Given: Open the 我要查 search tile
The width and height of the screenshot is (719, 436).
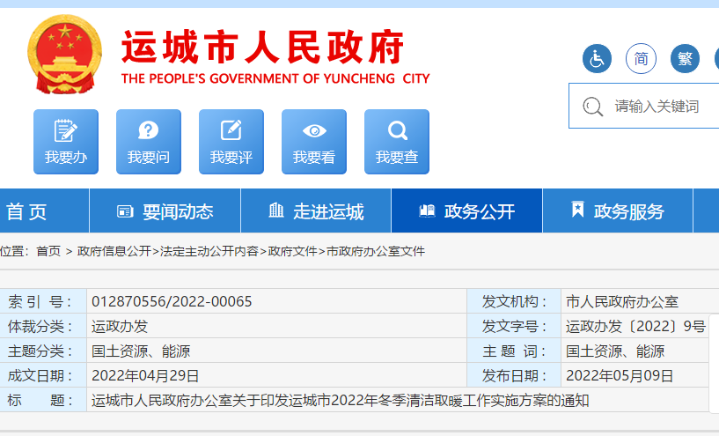Looking at the screenshot, I should pos(397,142).
